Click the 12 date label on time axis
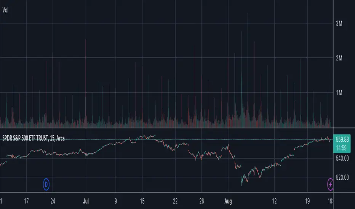The width and height of the screenshot is (355, 209). coord(274,201)
